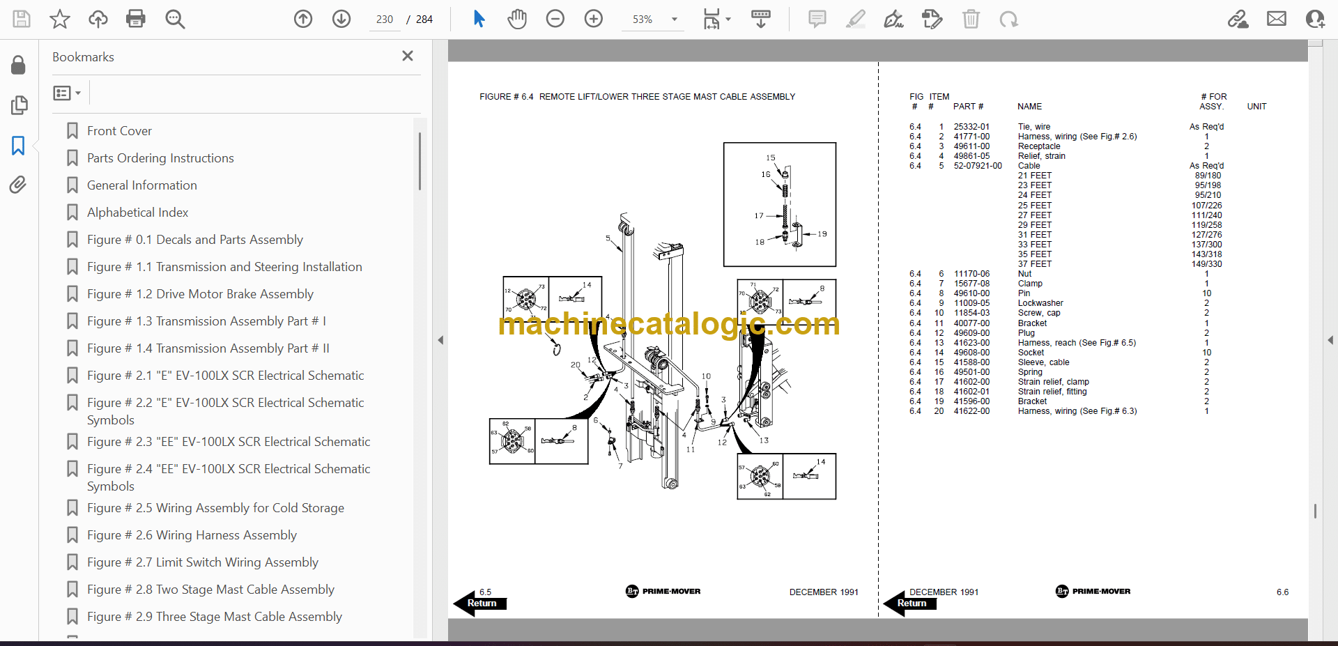Collapse the left navigation pane
This screenshot has height=646, width=1338.
[x=440, y=340]
